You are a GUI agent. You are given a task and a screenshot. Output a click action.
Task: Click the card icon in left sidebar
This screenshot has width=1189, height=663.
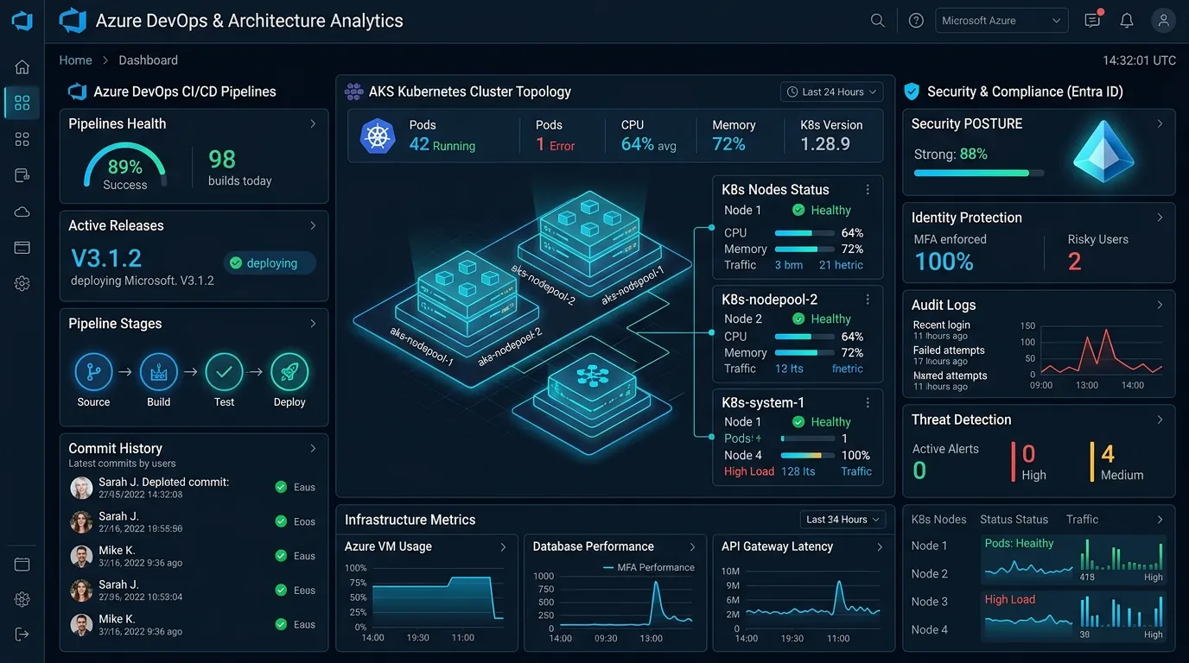22,248
